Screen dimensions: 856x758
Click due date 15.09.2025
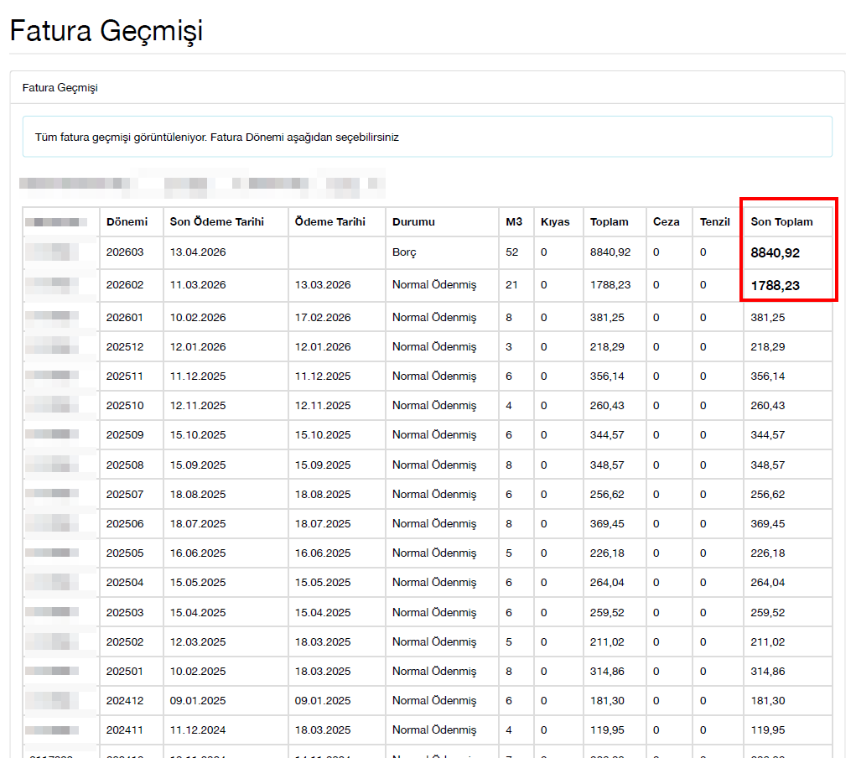198,465
